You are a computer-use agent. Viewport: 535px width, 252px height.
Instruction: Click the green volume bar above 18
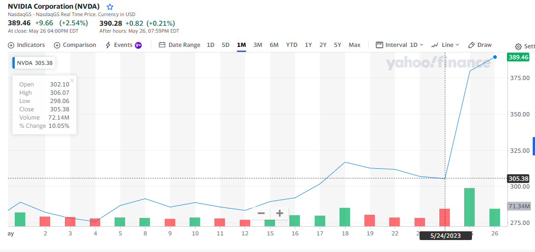[345, 217]
